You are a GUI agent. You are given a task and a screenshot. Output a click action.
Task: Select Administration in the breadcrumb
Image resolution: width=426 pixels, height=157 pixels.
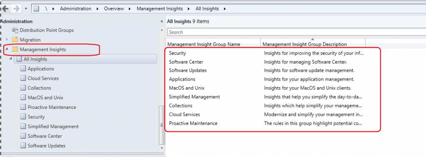[76, 9]
